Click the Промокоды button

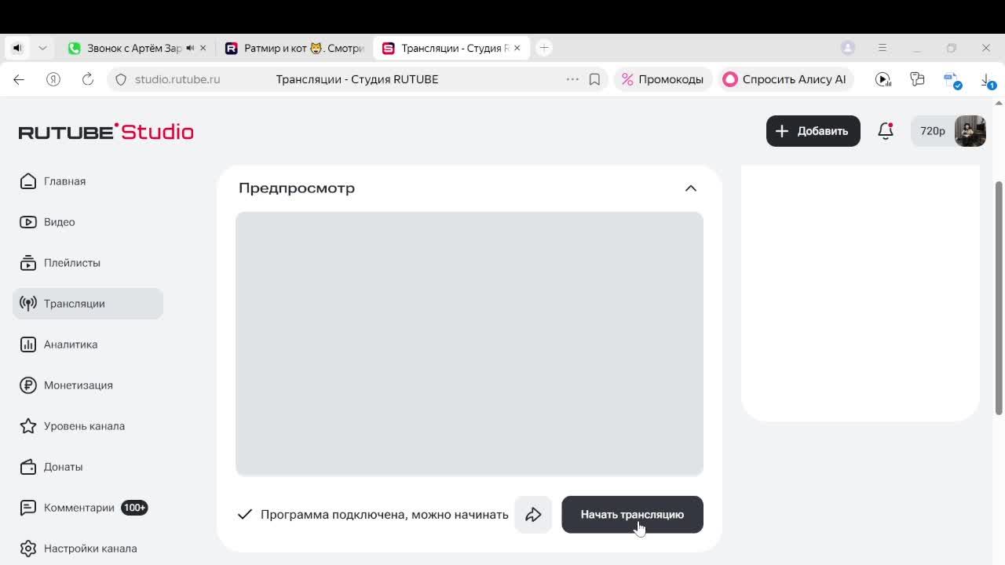point(663,79)
